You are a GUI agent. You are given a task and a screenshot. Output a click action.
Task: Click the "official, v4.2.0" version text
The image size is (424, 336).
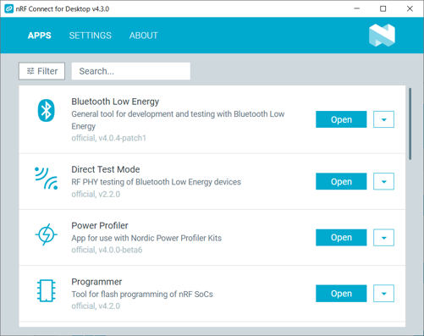tap(96, 306)
